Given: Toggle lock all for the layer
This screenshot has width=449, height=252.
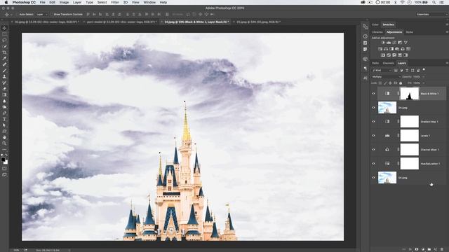Looking at the screenshot, I should pyautogui.click(x=401, y=83).
